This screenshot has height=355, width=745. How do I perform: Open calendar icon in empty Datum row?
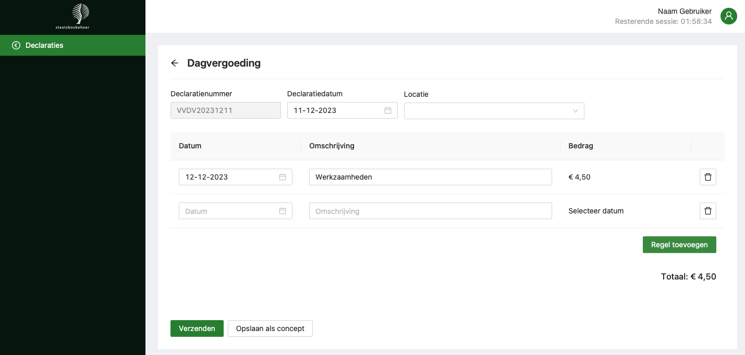tap(283, 211)
